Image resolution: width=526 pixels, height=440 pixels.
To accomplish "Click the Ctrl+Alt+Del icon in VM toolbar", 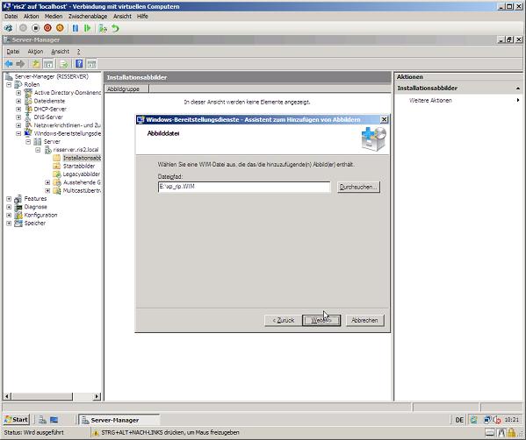I will (9, 28).
